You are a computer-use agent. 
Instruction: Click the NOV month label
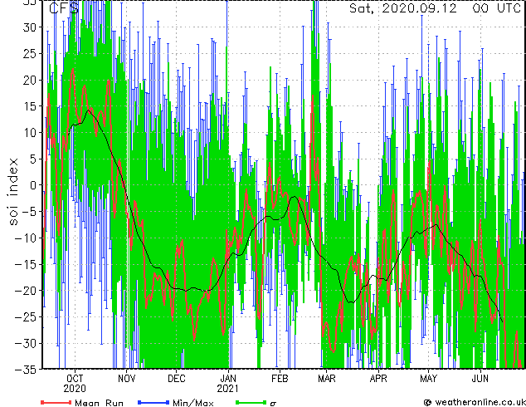126,379
